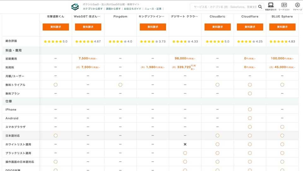Image resolution: width=303 pixels, height=171 pixels.
Task: Request materials for 攻撃遮断くん
Action: pyautogui.click(x=56, y=27)
